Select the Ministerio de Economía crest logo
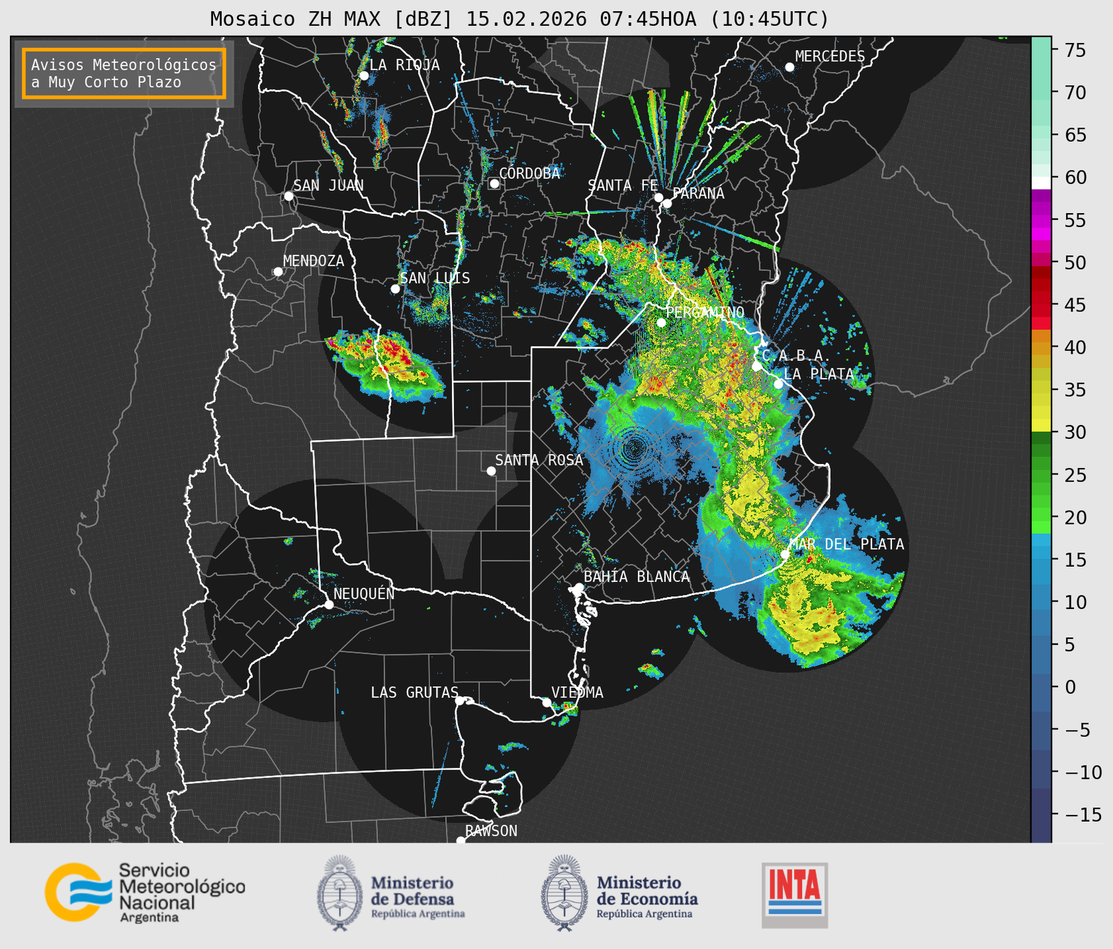Viewport: 1113px width, 949px height. coord(620,892)
